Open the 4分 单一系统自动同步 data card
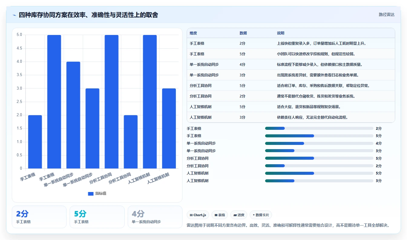The width and height of the screenshot is (407, 240). coord(155,217)
